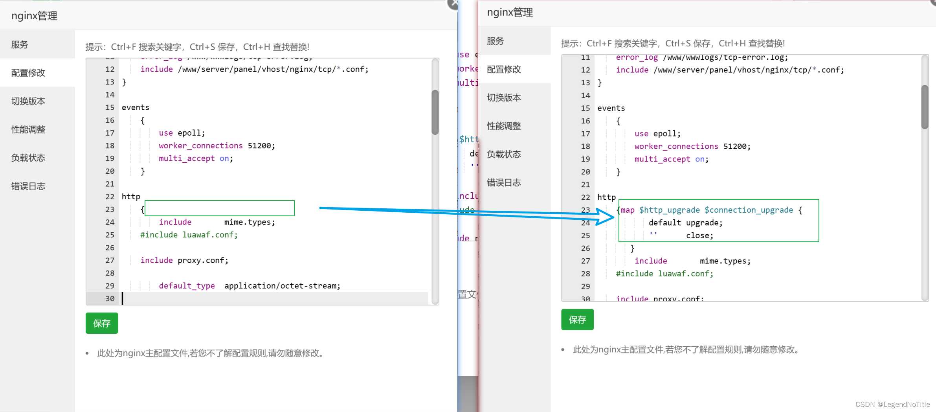The height and width of the screenshot is (412, 936).
Task: Click the '' close; line in right editor
Action: click(681, 235)
